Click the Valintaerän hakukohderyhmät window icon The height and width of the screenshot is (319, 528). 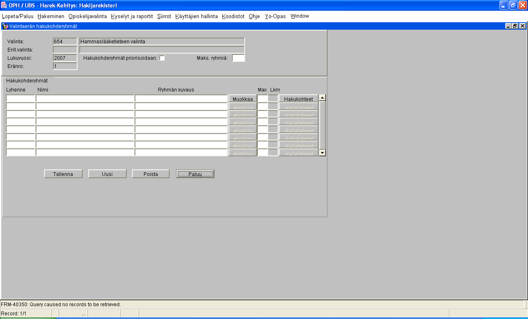tap(5, 26)
